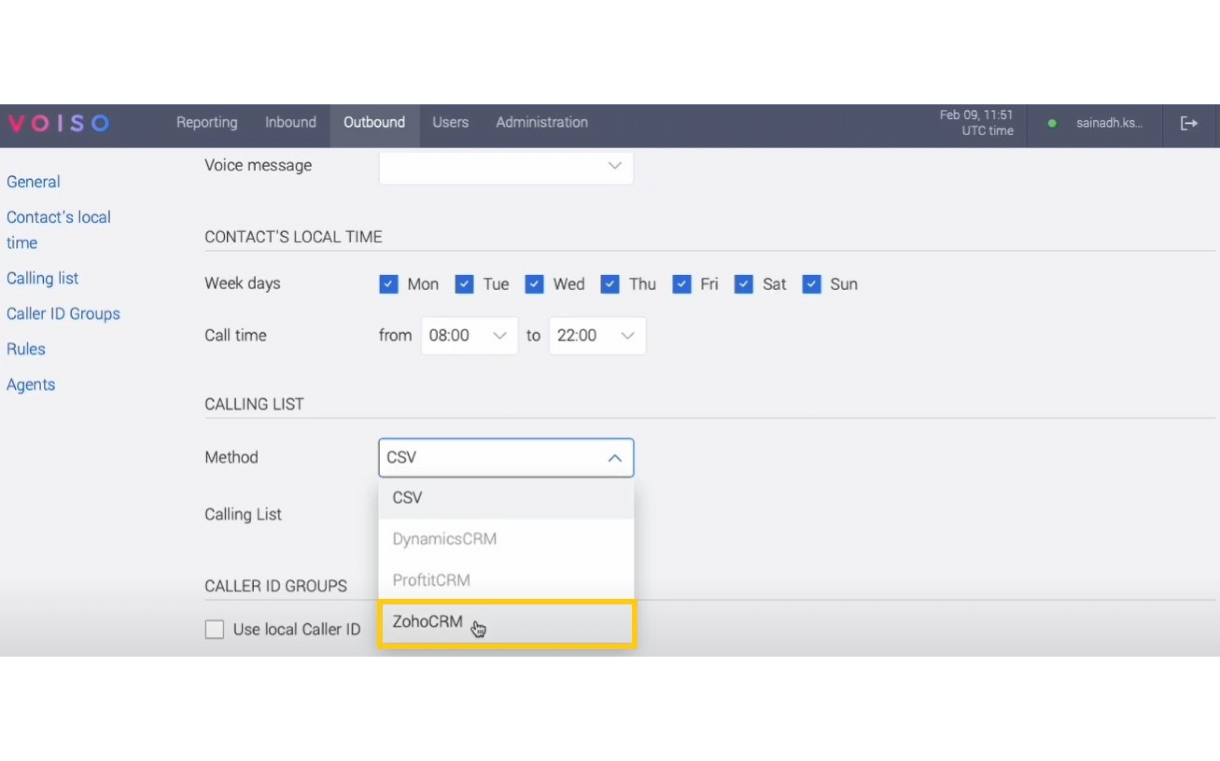Go to Calling list sidebar link
This screenshot has width=1220, height=761.
pyautogui.click(x=42, y=278)
